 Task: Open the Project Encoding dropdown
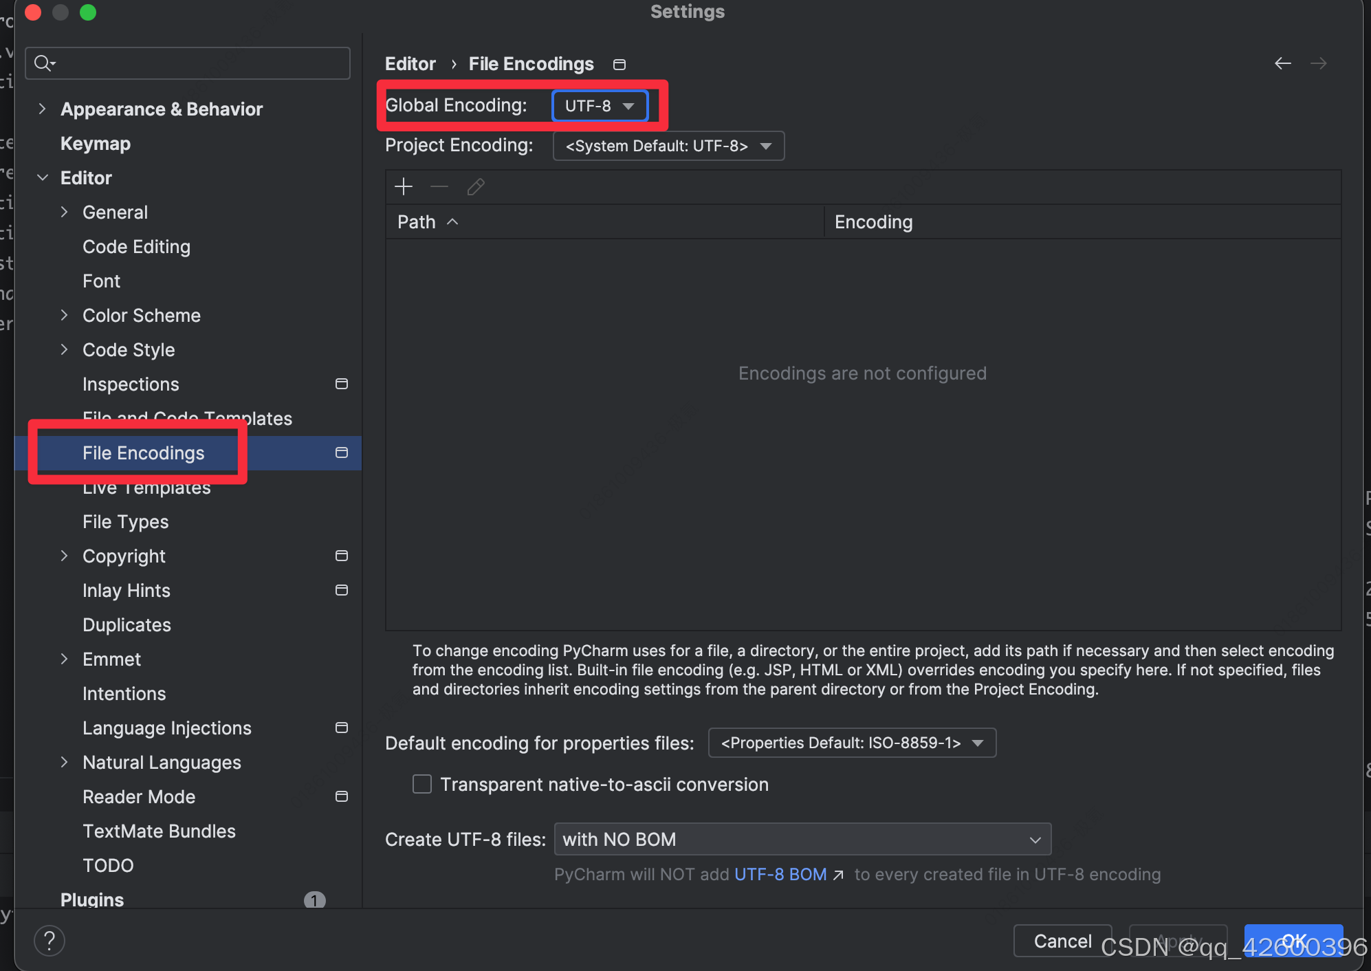pyautogui.click(x=668, y=146)
